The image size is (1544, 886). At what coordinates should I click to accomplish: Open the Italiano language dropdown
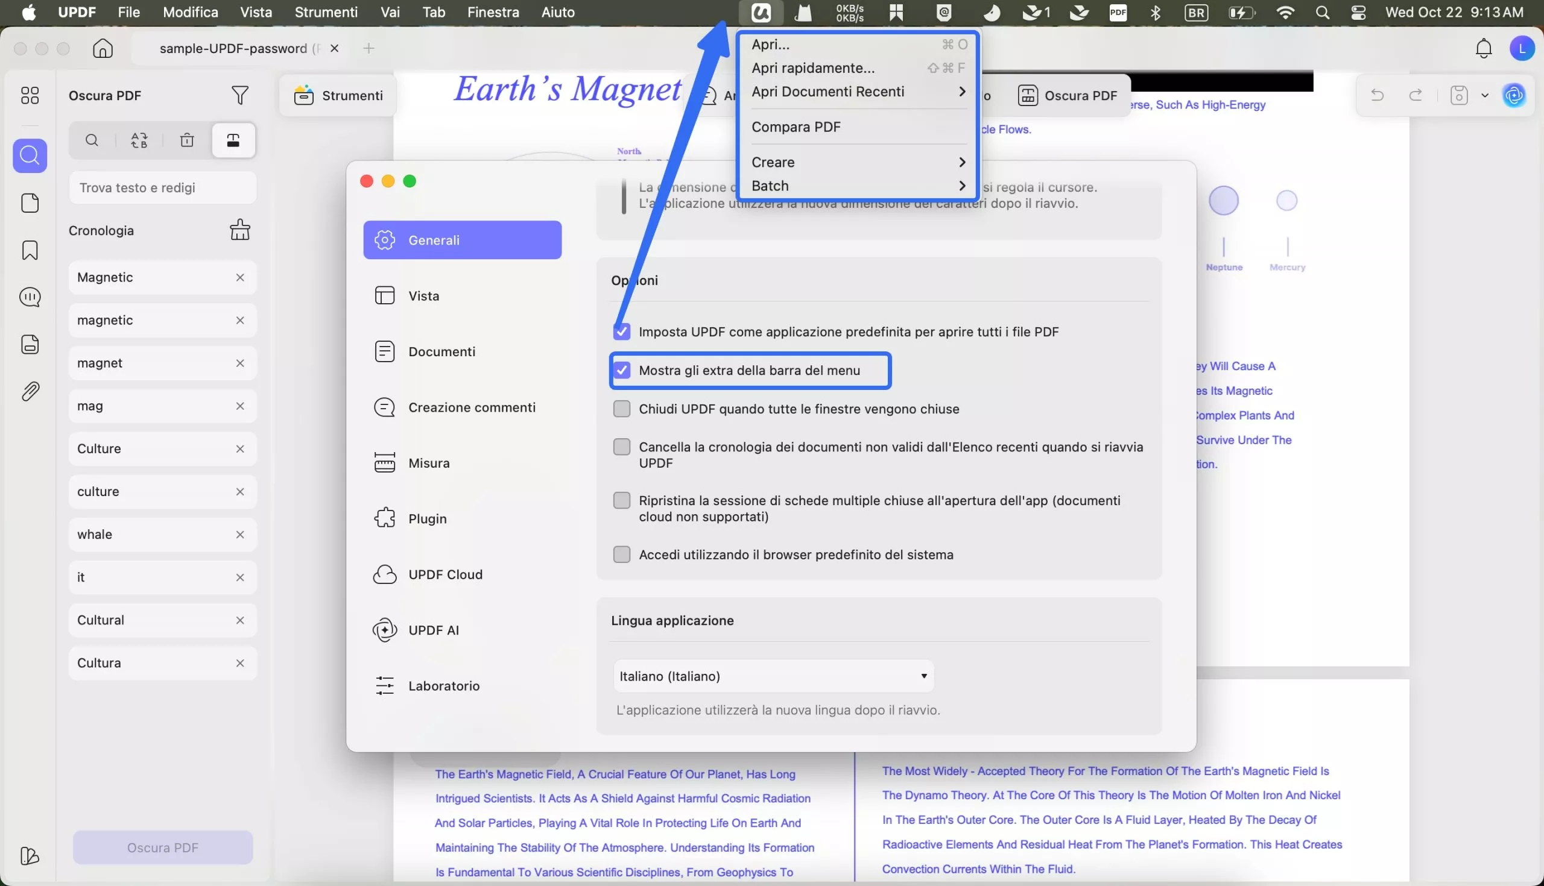[x=773, y=676]
